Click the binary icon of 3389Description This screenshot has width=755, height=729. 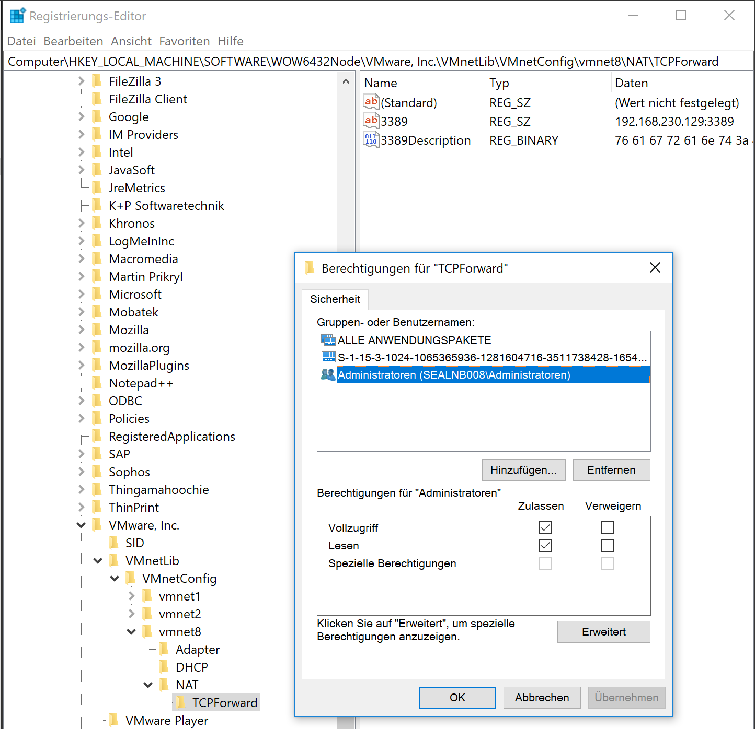coord(371,139)
